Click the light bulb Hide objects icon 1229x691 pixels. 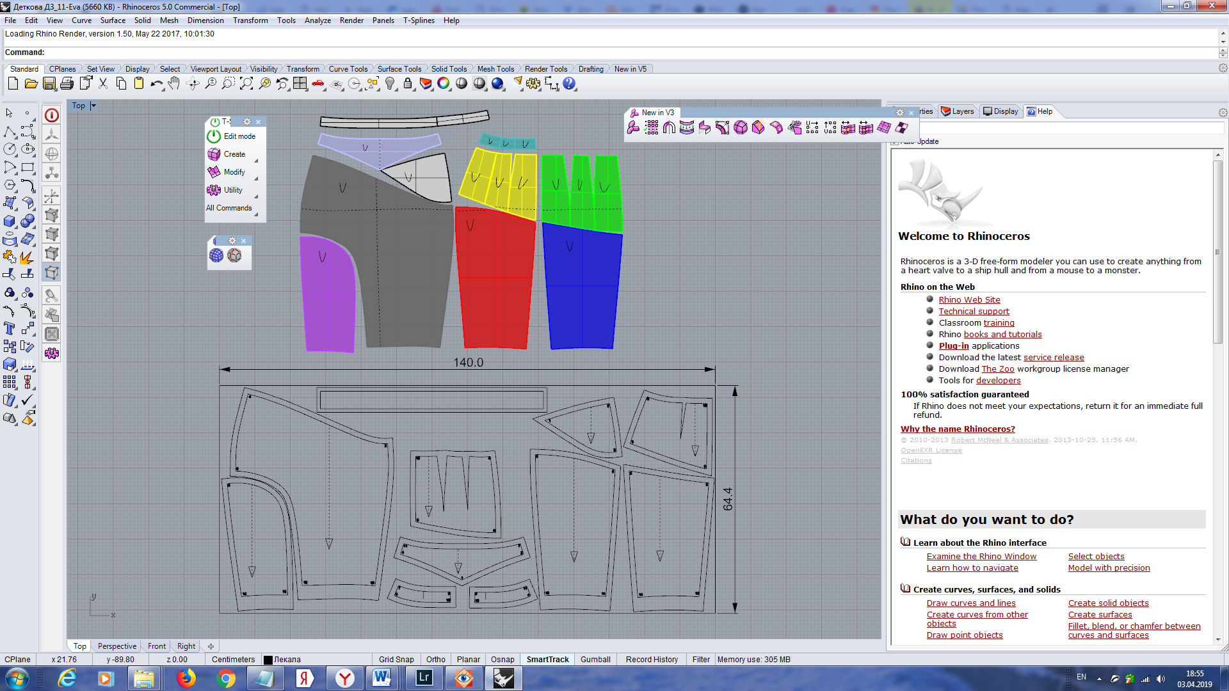(390, 84)
